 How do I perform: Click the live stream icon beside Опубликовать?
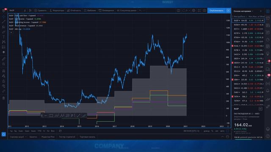point(228,11)
